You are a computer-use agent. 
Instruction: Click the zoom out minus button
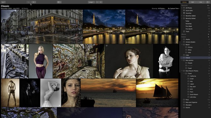pos(97,2)
